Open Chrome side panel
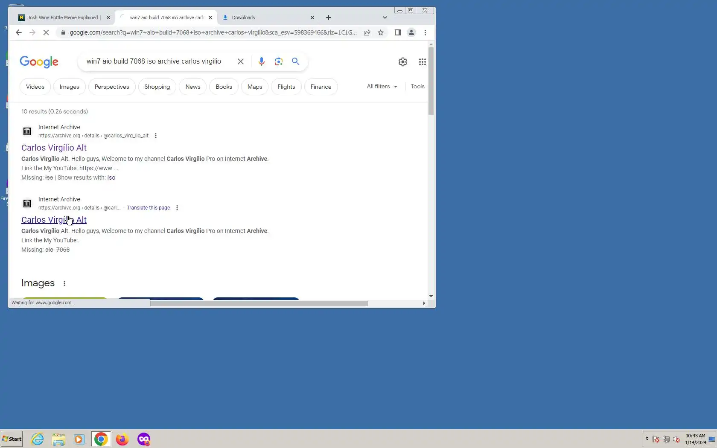 point(397,32)
